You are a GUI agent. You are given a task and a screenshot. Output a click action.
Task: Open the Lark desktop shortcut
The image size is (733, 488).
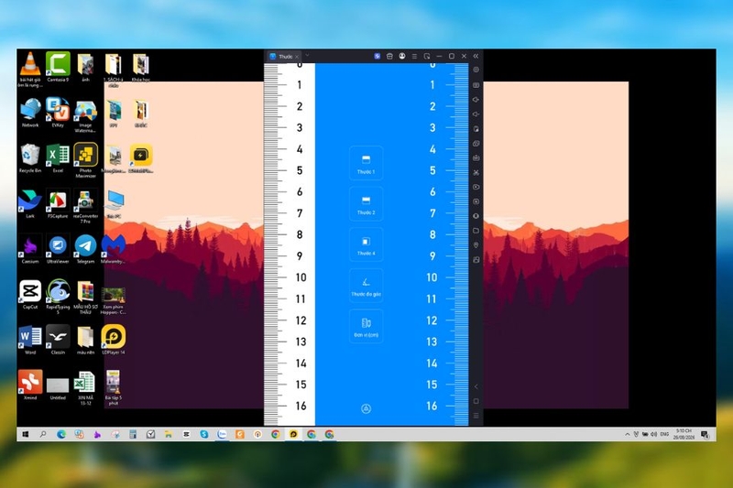point(30,204)
